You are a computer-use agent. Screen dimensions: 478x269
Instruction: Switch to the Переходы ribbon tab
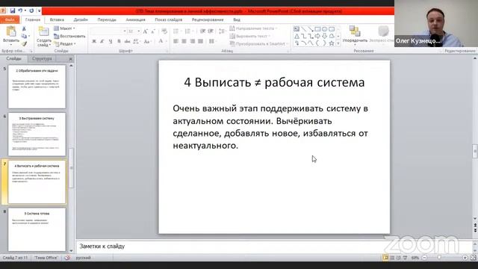click(x=107, y=20)
